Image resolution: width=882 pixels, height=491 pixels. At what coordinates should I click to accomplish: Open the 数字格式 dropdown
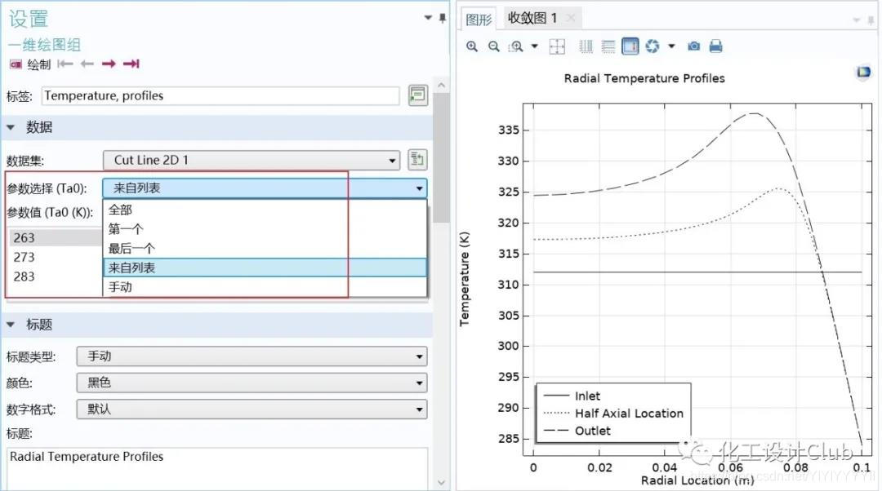point(252,409)
